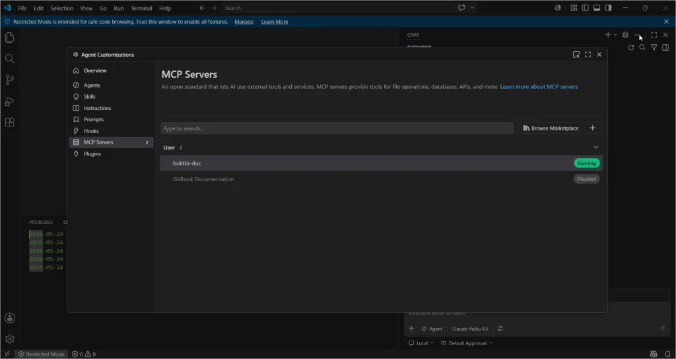Open Agent Customizations in editor icon

(x=576, y=55)
